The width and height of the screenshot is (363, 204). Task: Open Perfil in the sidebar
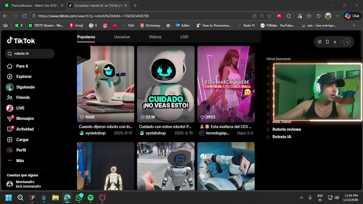click(x=21, y=150)
